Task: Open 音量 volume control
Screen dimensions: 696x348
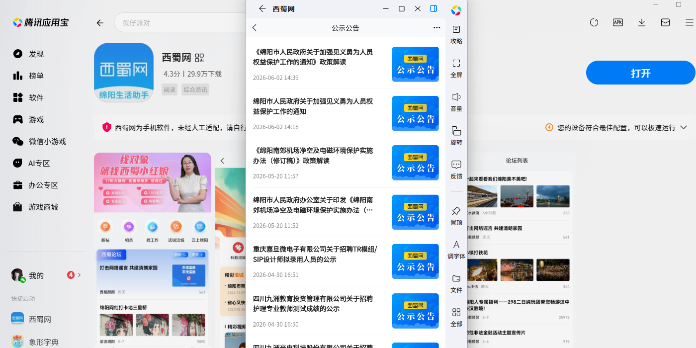Action: point(456,102)
